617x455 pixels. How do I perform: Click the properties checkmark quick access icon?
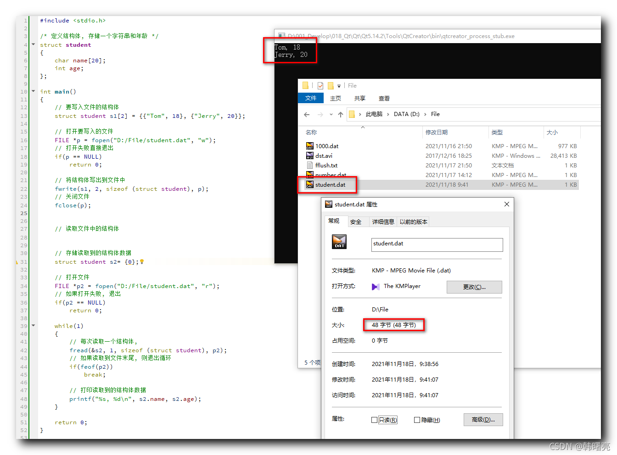(x=320, y=86)
